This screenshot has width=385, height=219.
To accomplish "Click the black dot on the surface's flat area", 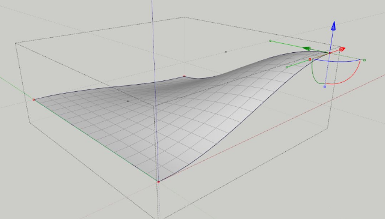I will point(128,101).
